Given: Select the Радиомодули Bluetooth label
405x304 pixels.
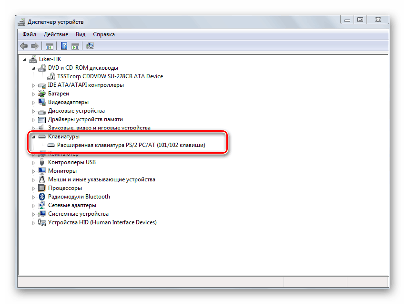Looking at the screenshot, I should coord(79,197).
